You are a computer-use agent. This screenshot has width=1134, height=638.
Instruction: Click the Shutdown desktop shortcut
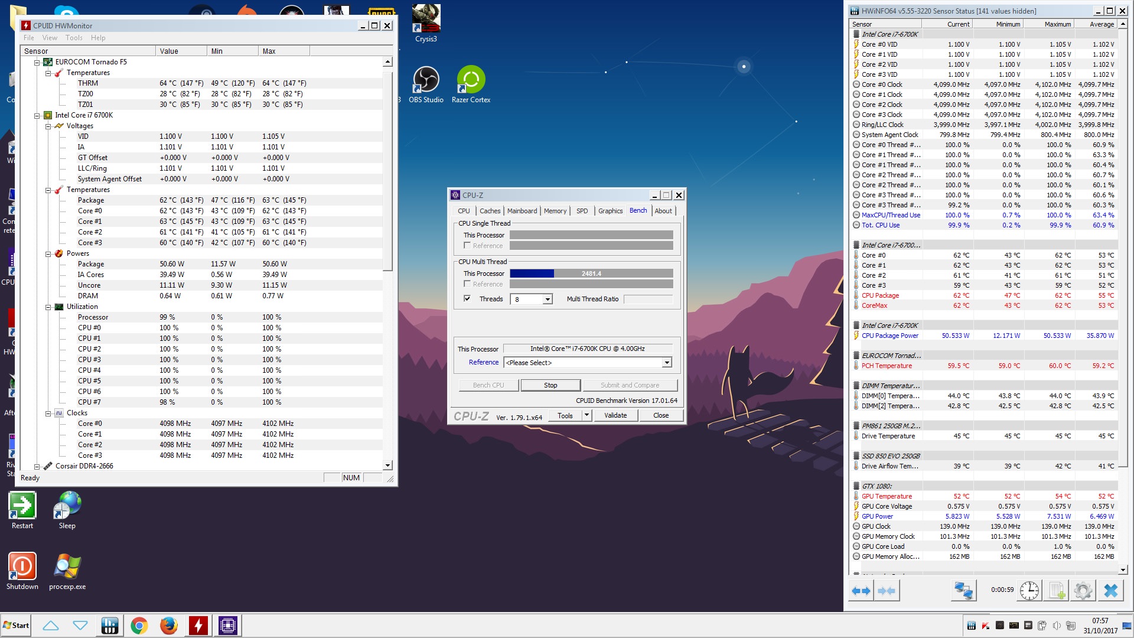(22, 571)
